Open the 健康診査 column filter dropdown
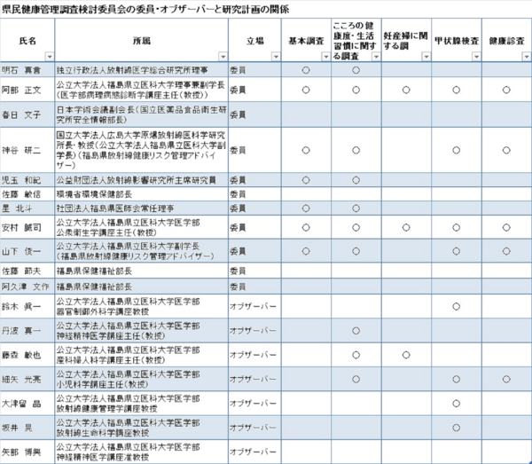The image size is (532, 464). [527, 57]
